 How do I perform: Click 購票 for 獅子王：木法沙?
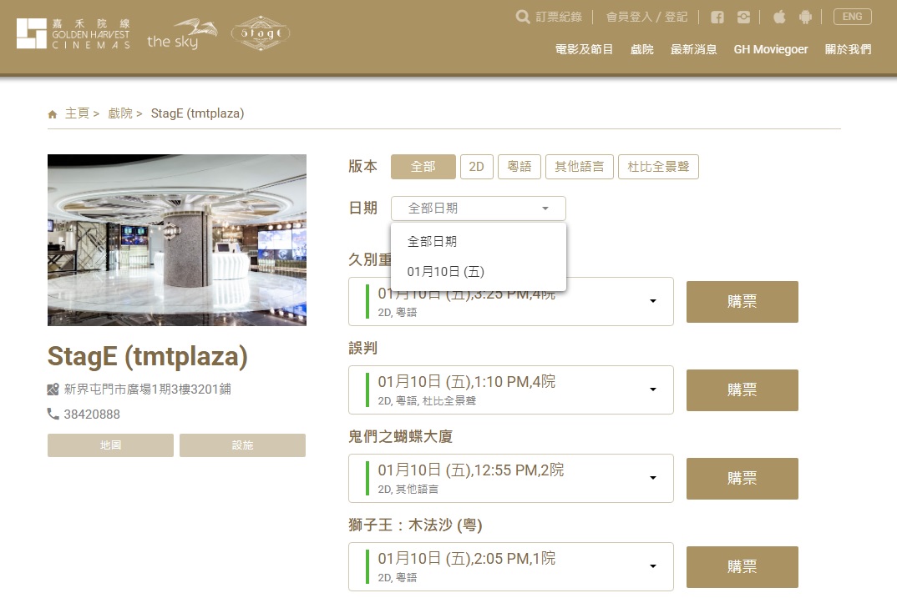(742, 567)
